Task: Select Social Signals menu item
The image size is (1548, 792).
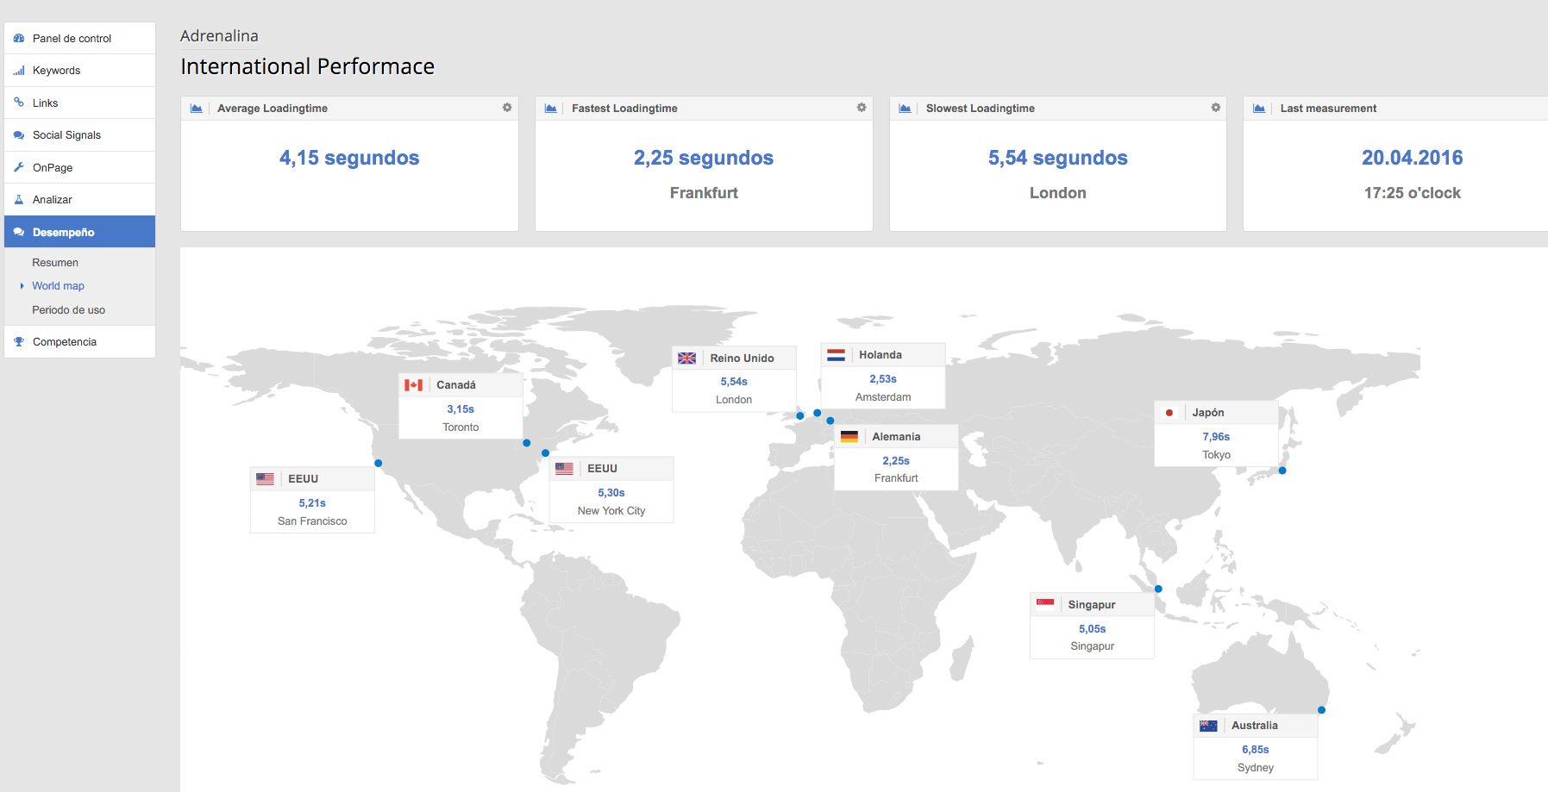Action: [x=66, y=135]
